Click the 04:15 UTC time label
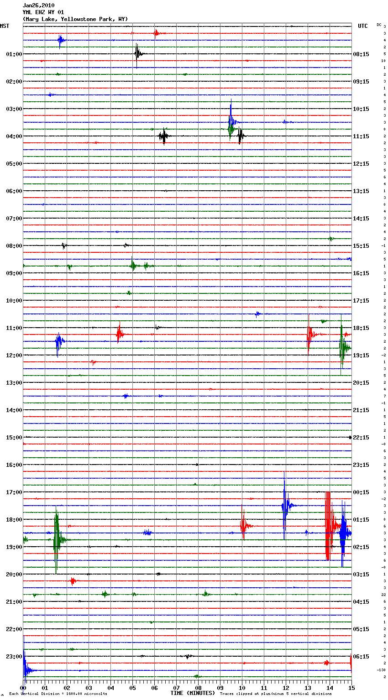This screenshot has height=700, width=388. click(x=361, y=602)
